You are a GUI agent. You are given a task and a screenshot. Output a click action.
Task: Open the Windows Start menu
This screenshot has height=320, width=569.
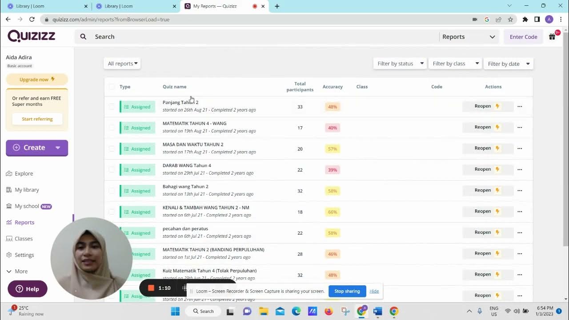pos(176,311)
